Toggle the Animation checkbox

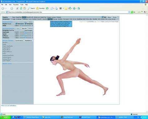[25, 24]
